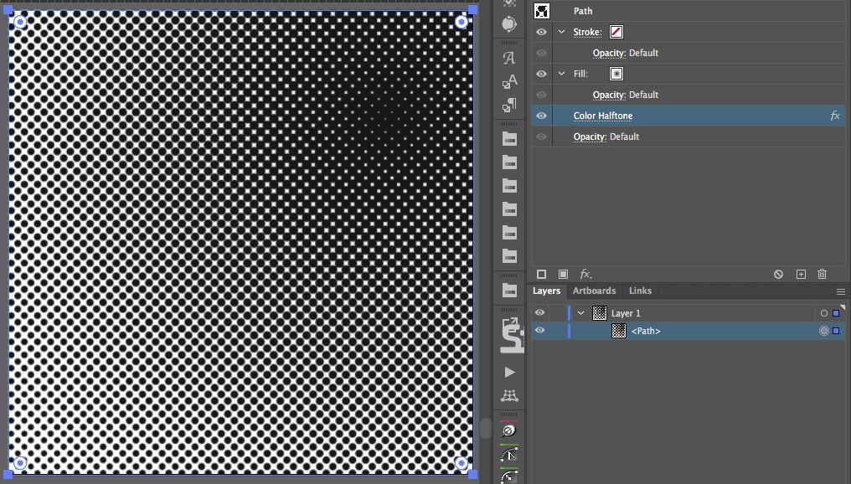The height and width of the screenshot is (484, 851).
Task: Open the Fill gradient color swatch
Action: tap(616, 74)
